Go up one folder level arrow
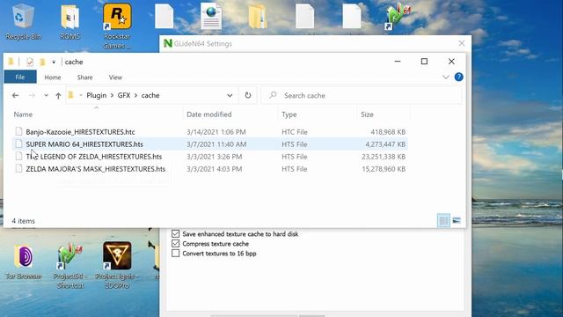Screen dimensions: 563x317 point(58,95)
